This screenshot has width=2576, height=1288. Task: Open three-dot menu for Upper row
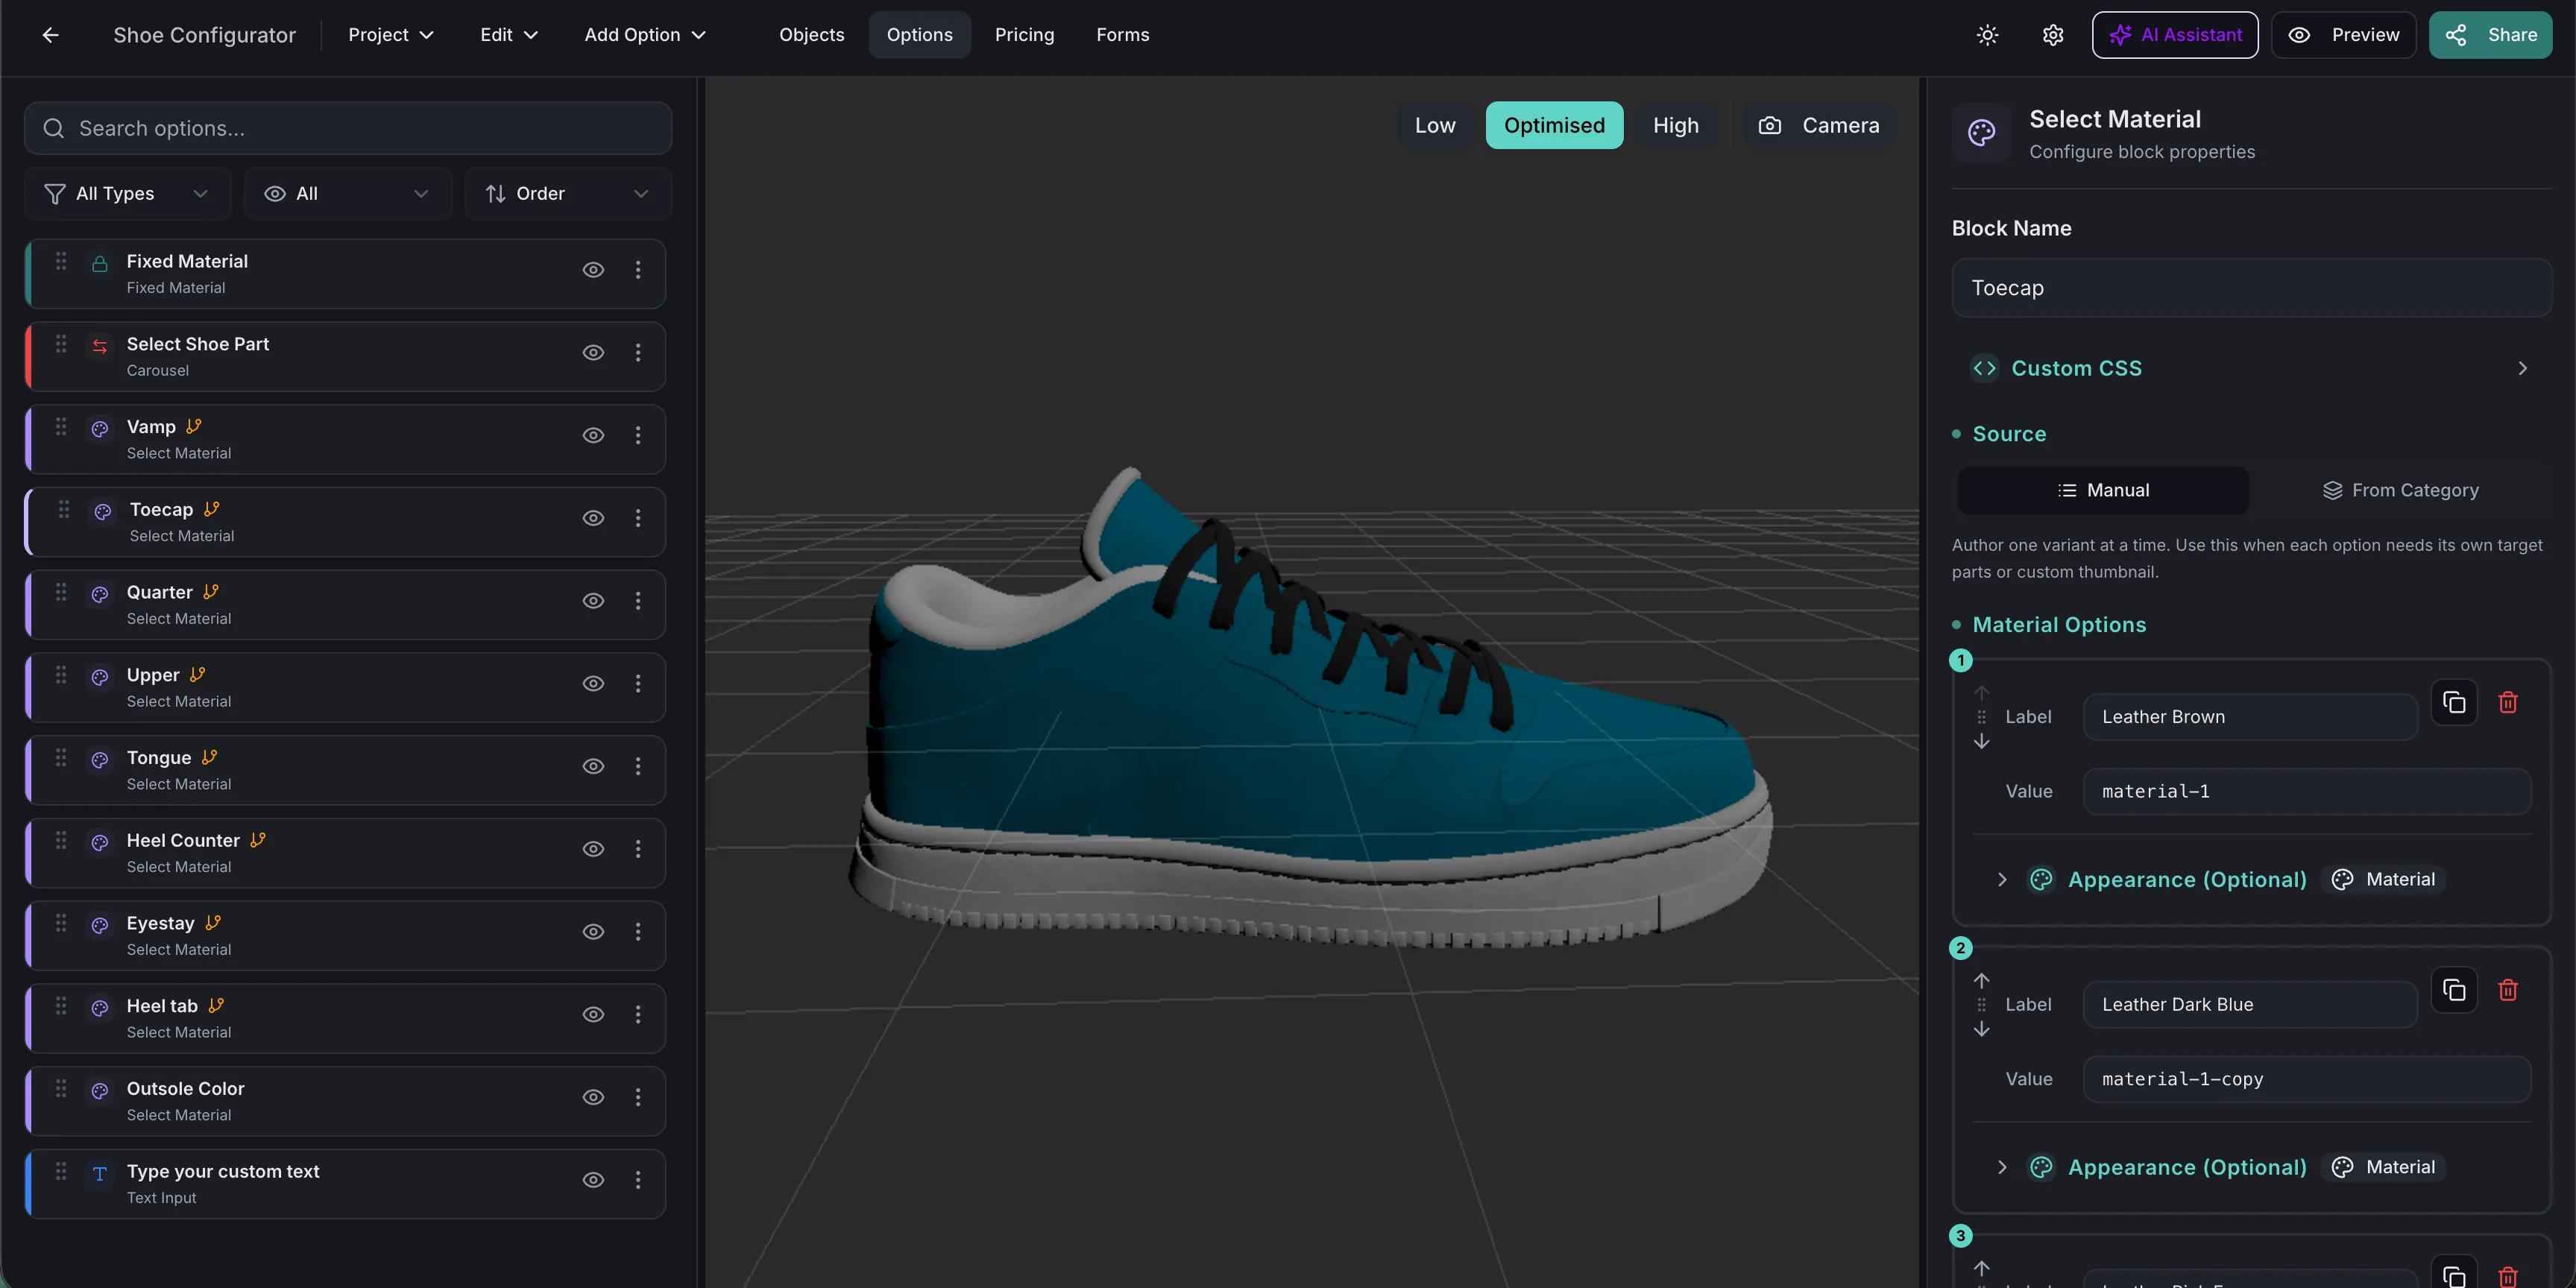tap(638, 684)
